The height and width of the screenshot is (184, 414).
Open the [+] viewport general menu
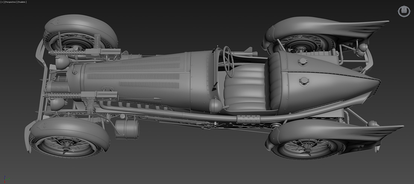(2, 2)
